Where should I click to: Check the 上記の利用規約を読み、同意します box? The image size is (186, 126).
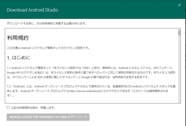click(8, 107)
